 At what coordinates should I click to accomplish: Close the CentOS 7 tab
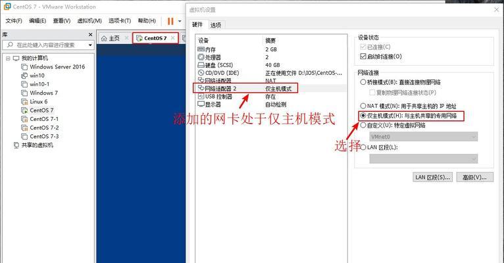click(173, 38)
